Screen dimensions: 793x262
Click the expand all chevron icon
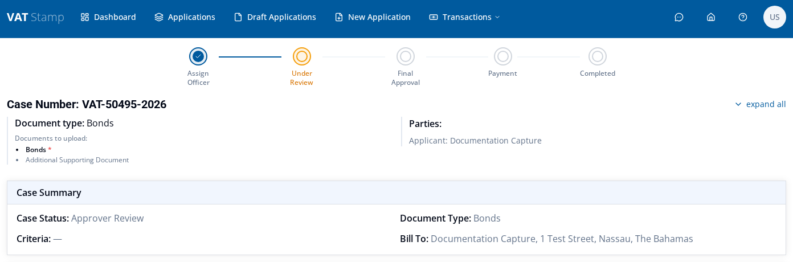click(x=738, y=104)
